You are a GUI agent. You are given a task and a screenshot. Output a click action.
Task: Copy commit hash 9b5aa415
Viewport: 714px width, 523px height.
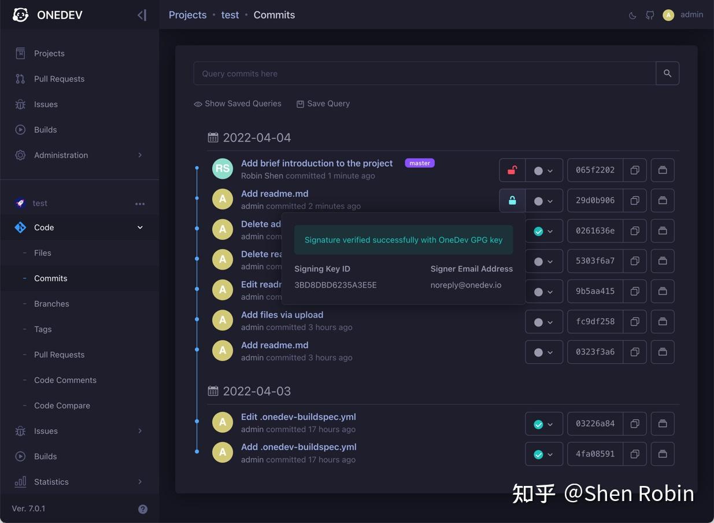coord(634,291)
